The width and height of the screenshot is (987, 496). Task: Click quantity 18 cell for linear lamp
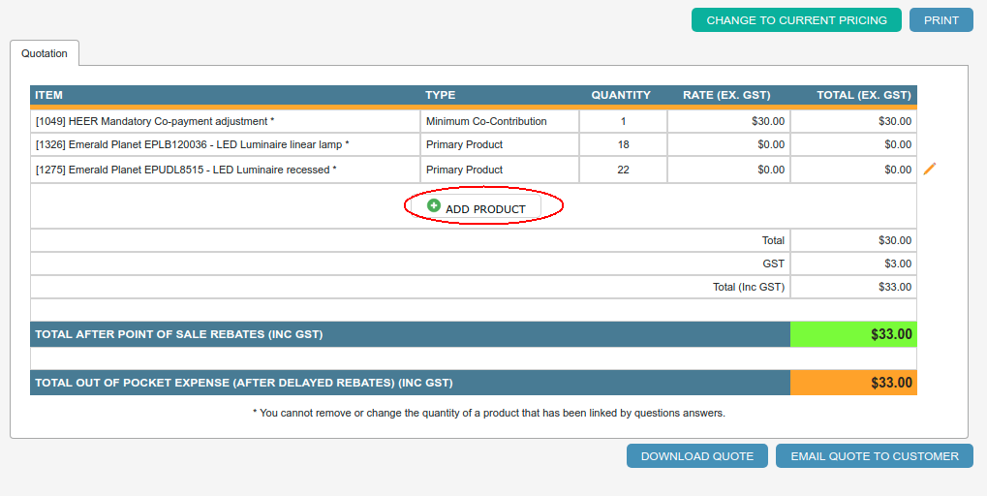coord(623,144)
